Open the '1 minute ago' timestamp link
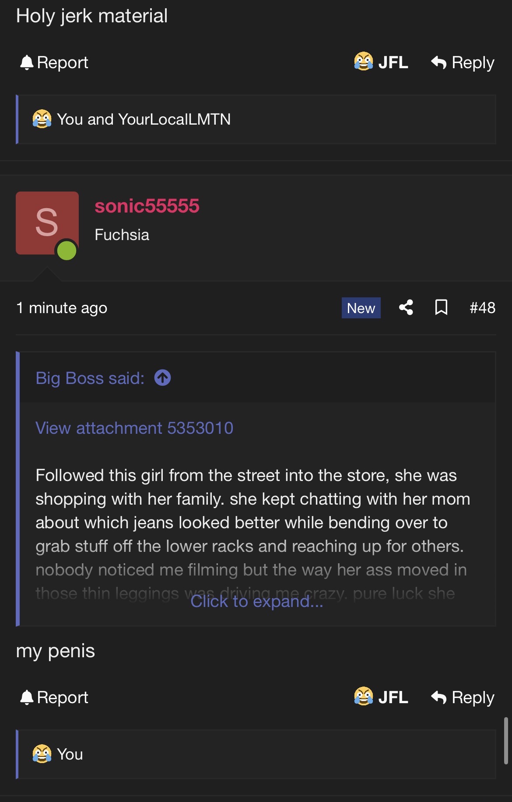 62,308
